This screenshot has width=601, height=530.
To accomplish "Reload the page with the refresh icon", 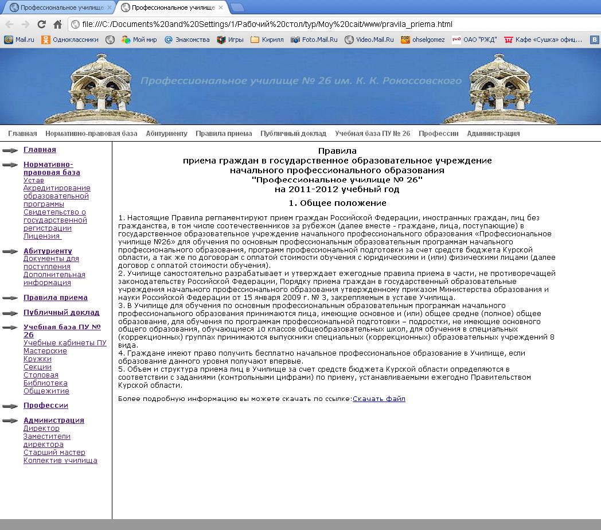I will [x=41, y=25].
